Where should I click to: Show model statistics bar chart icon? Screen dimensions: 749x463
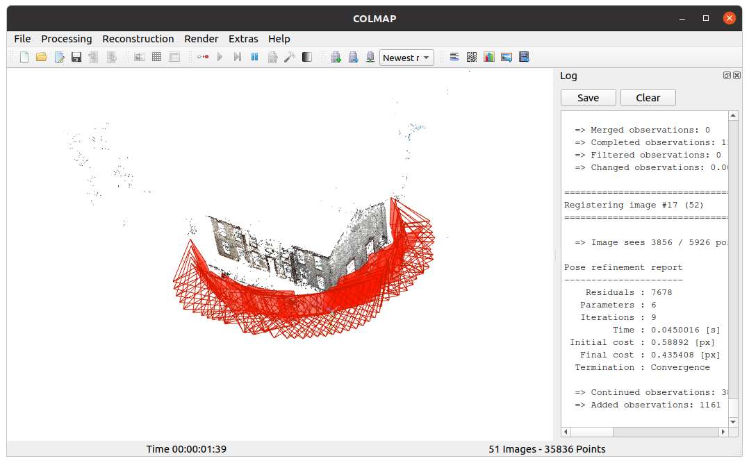tap(489, 58)
